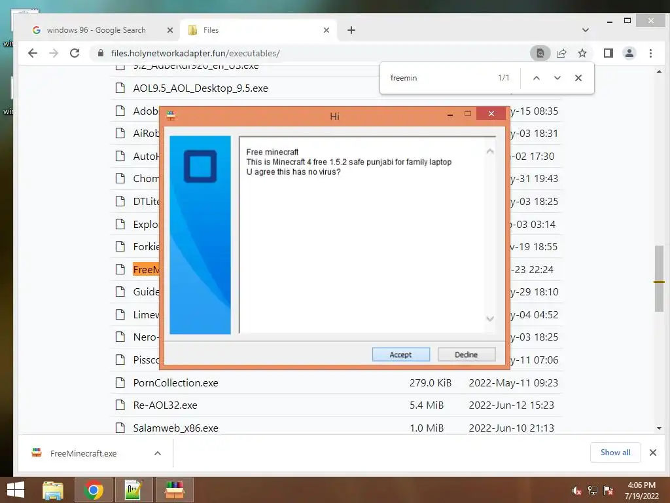The height and width of the screenshot is (503, 670).
Task: Click the network tray icon
Action: pos(593,491)
